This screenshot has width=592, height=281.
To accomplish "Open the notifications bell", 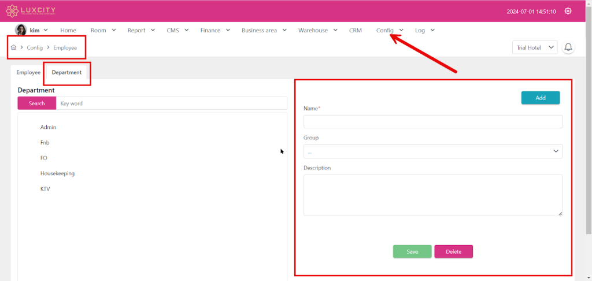I will point(568,47).
